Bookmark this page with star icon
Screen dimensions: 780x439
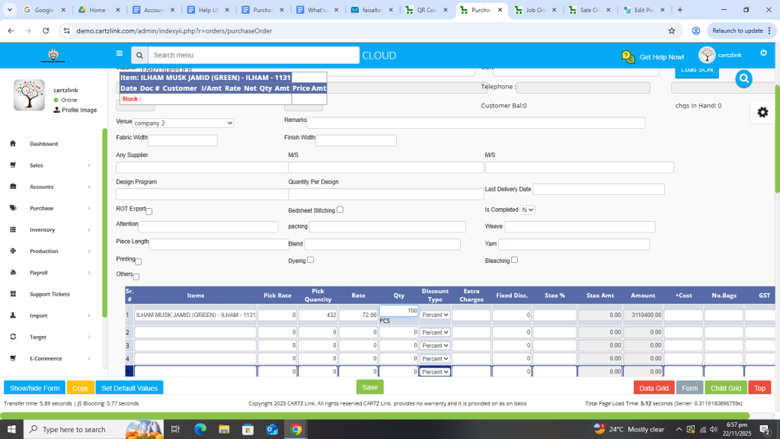click(671, 30)
